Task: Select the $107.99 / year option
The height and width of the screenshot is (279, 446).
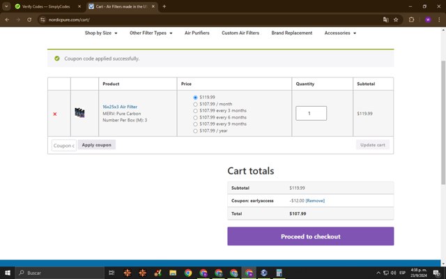Action: [195, 131]
